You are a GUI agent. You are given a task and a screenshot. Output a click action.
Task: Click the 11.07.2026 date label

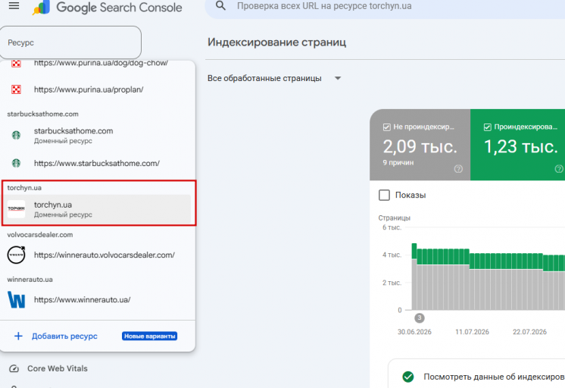point(472,332)
